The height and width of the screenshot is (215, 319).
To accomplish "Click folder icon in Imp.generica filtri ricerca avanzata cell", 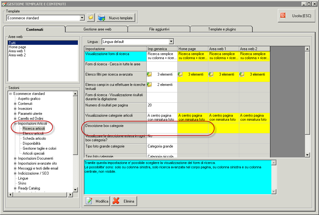I will coord(150,75).
